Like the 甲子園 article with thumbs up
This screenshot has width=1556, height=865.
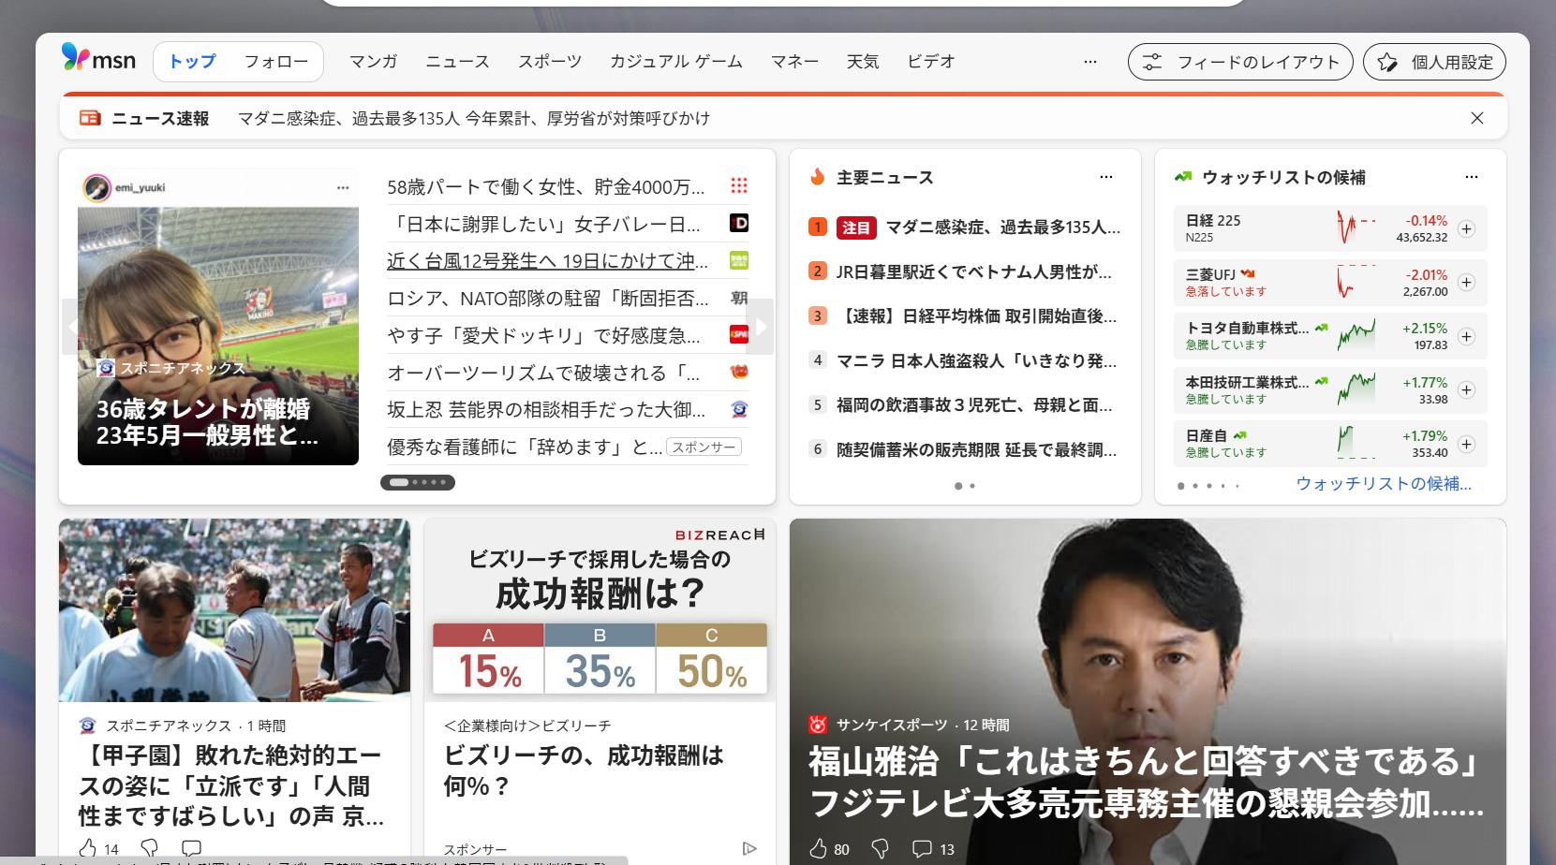(88, 848)
